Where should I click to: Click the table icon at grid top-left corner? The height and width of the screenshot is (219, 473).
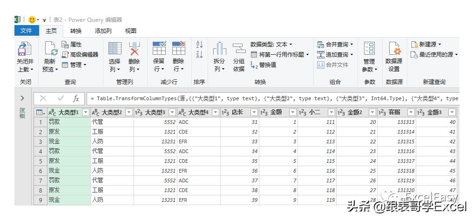coord(41,112)
